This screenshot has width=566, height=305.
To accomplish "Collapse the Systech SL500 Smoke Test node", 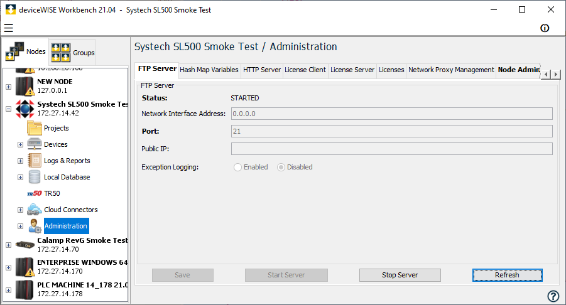I will pos(9,109).
